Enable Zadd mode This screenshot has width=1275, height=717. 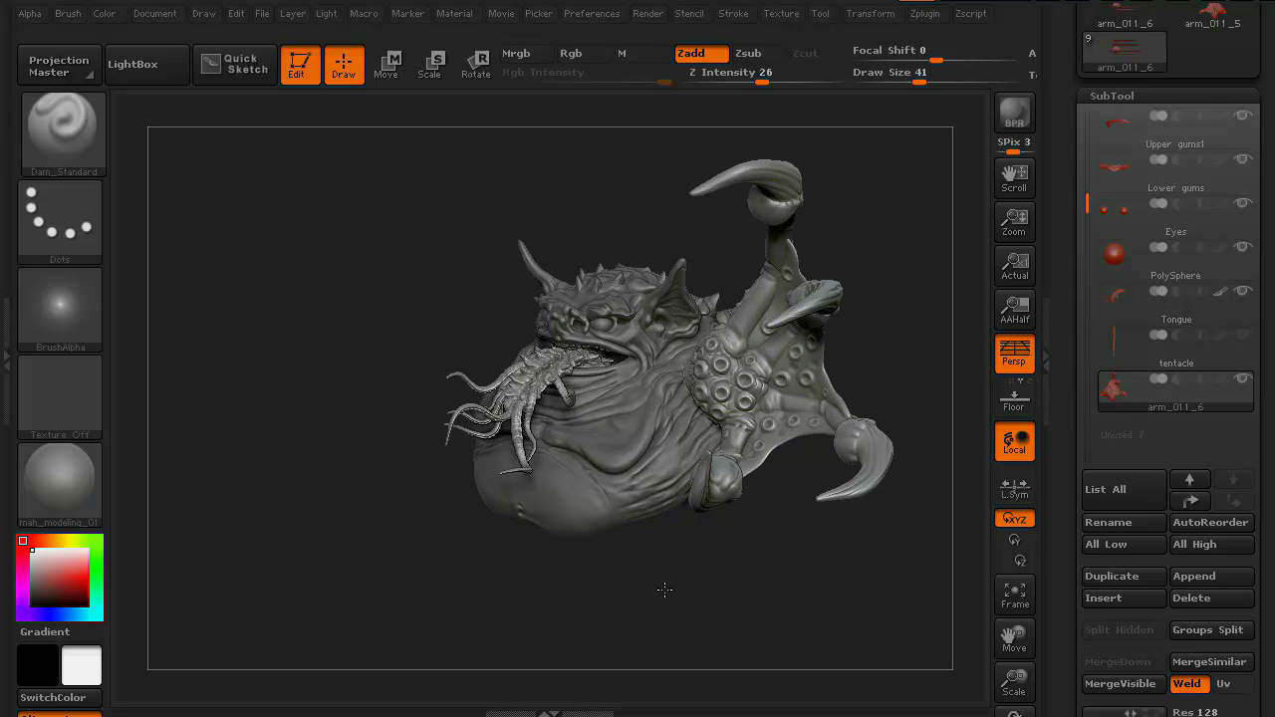(x=701, y=53)
